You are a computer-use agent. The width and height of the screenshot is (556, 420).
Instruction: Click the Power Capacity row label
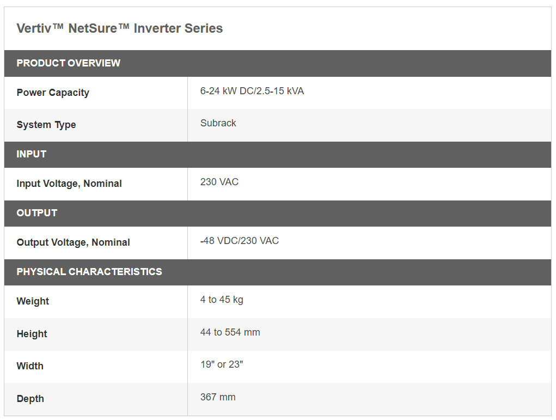click(53, 93)
